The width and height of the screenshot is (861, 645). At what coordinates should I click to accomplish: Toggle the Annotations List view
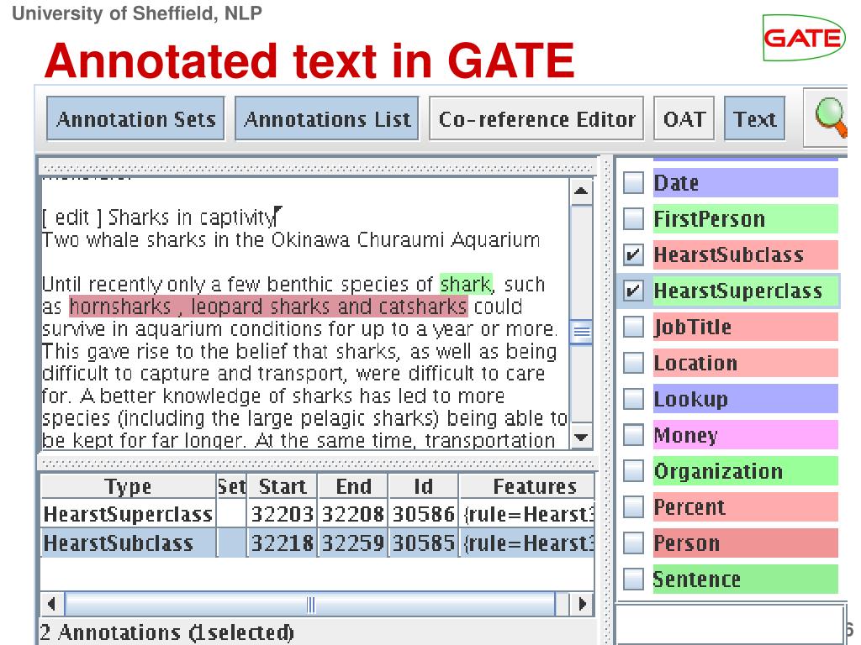point(327,118)
